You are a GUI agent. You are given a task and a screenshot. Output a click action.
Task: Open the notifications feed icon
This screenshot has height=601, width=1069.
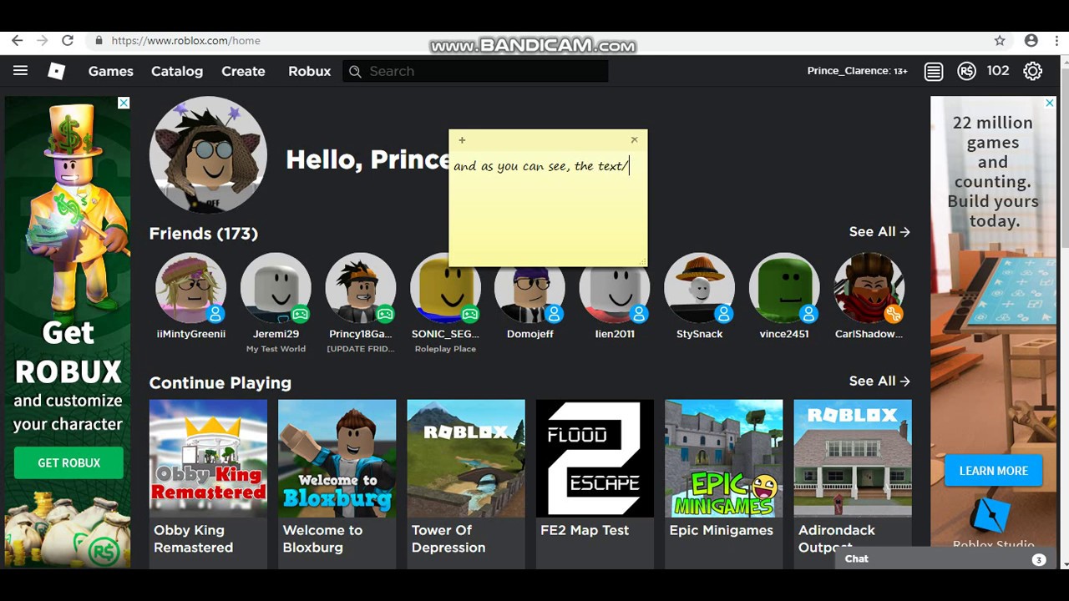click(x=934, y=72)
